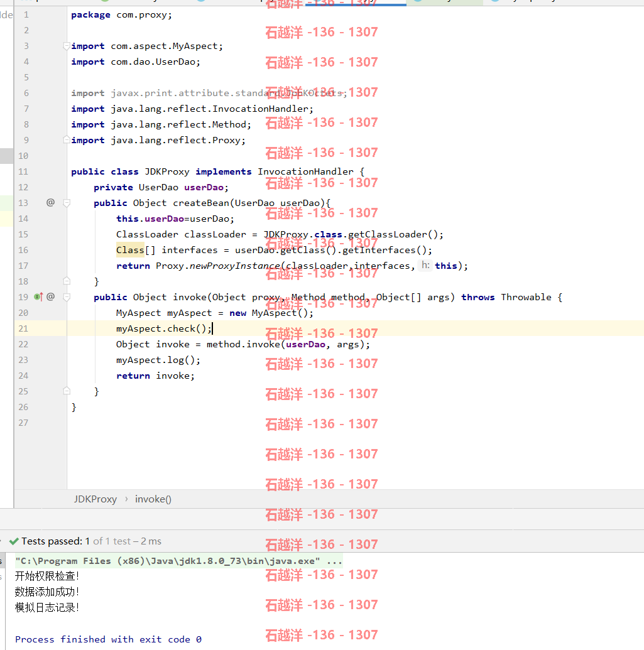Click the 'createBean' method name on line 13

click(201, 203)
